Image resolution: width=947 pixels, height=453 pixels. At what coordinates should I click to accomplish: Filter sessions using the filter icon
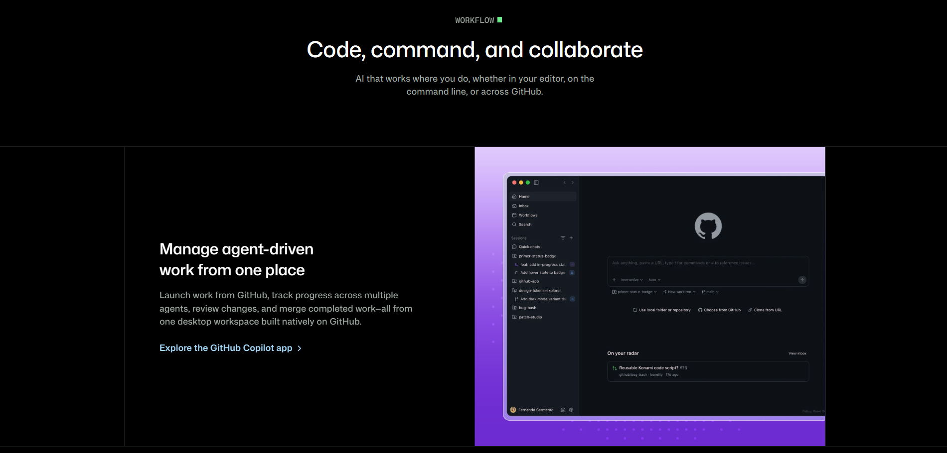click(563, 238)
